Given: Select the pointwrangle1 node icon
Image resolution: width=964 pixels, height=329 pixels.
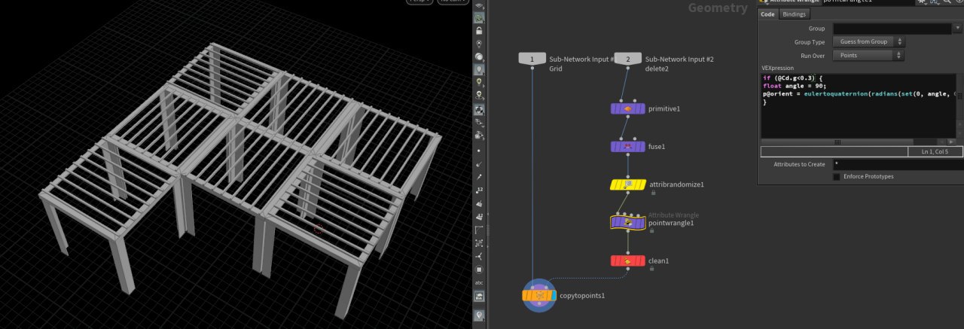Looking at the screenshot, I should pyautogui.click(x=628, y=222).
